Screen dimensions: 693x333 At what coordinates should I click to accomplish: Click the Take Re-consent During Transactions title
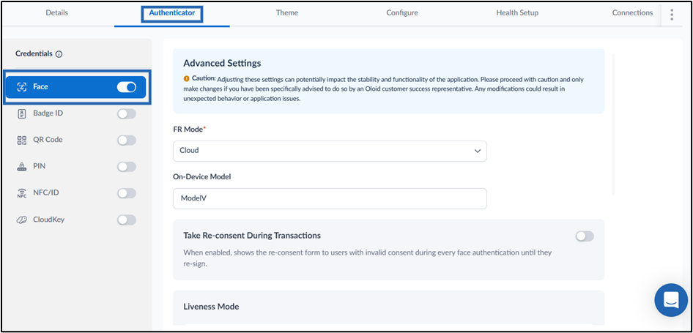[x=252, y=236]
